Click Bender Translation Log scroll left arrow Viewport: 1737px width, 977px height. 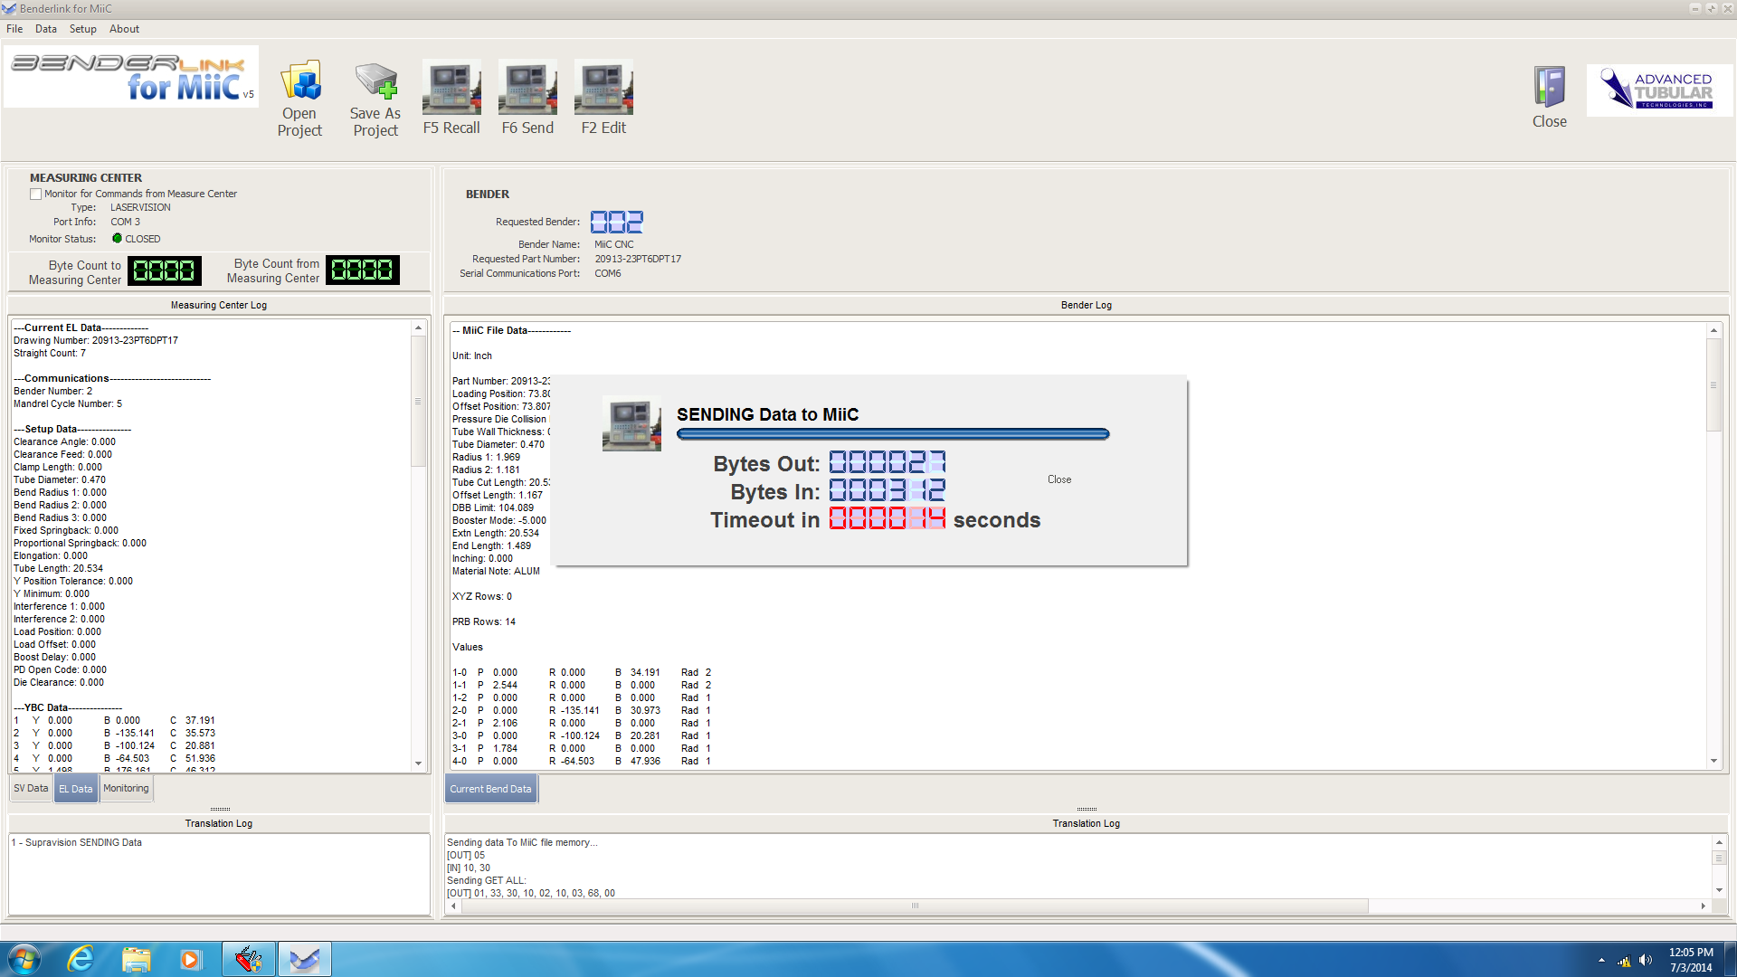(453, 906)
